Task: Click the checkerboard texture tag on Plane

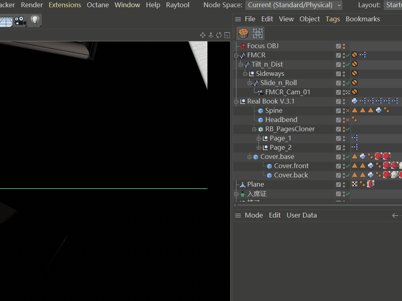Action: (x=355, y=184)
